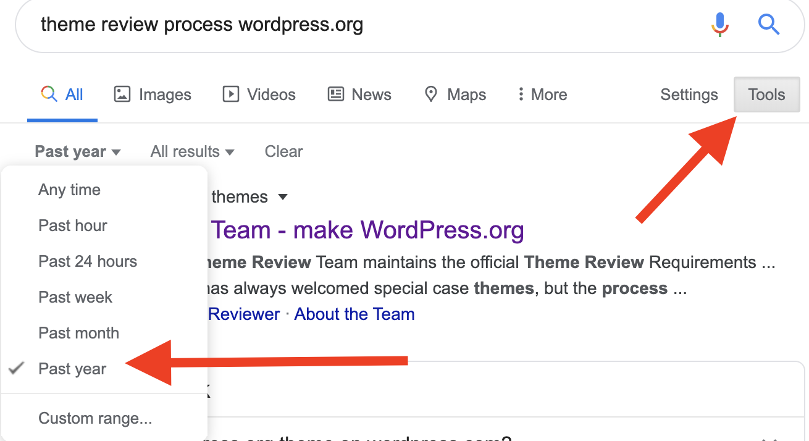This screenshot has width=809, height=441.
Task: Select the checked Past year option
Action: pos(72,369)
